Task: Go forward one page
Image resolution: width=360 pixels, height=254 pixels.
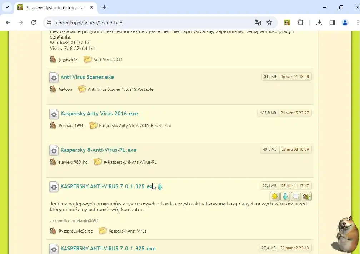Action: [x=21, y=23]
